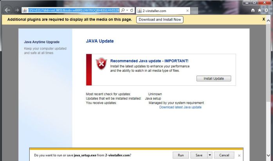Click Recommended Java update - IMPORTANT! heading

tap(149, 61)
